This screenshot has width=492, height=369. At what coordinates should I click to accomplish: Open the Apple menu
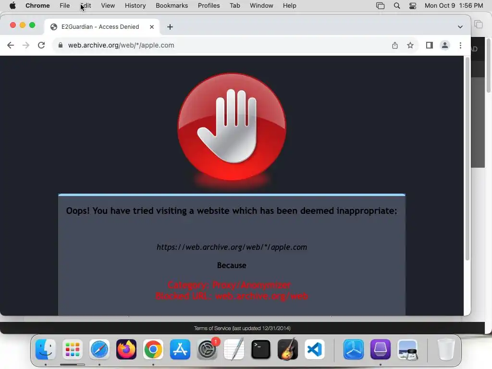(12, 6)
